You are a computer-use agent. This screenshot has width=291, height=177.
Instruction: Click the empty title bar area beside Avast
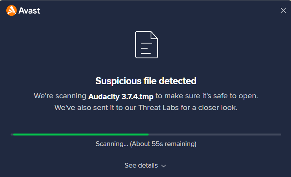[157, 11]
